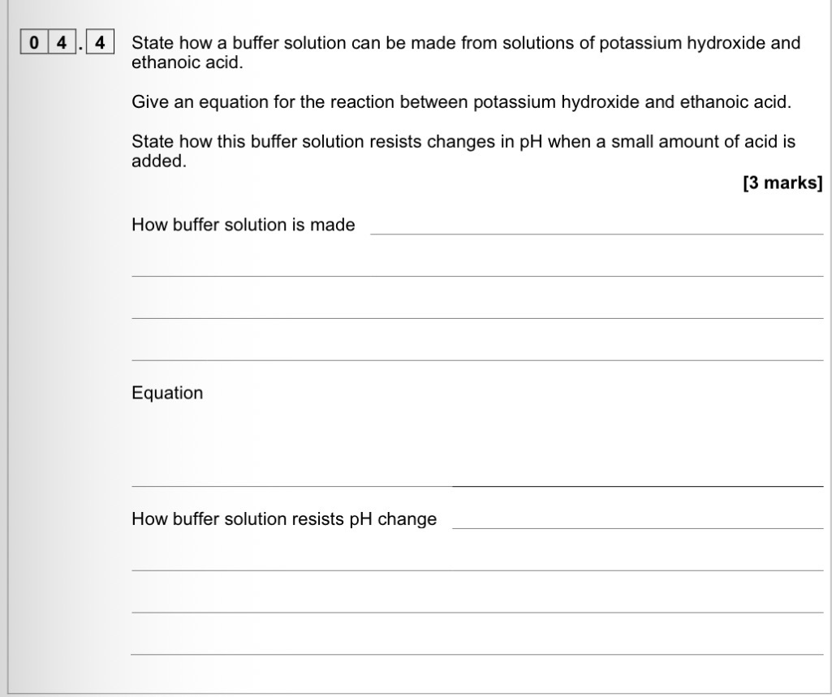Click the first "4" question number box
This screenshot has height=697, width=832.
(61, 43)
